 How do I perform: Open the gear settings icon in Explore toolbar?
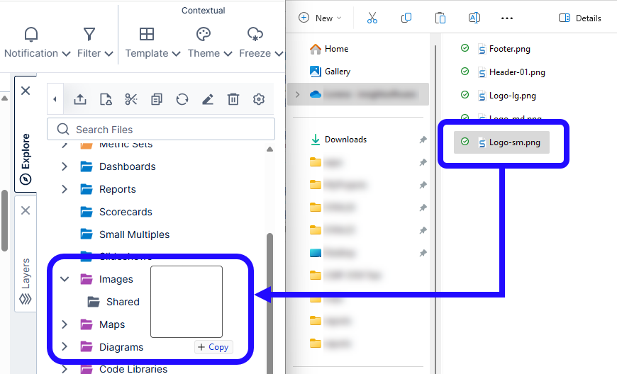click(259, 99)
